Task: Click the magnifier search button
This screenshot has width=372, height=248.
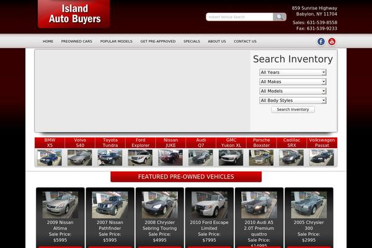Action: [x=280, y=17]
